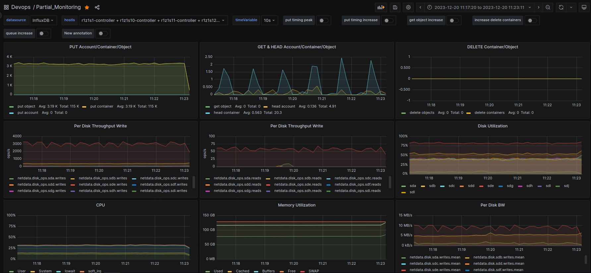
Task: Click the sda legend color swatch
Action: point(403,186)
